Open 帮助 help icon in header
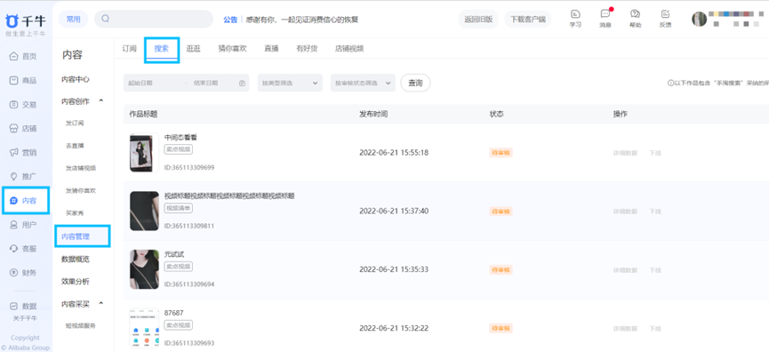 [x=635, y=14]
